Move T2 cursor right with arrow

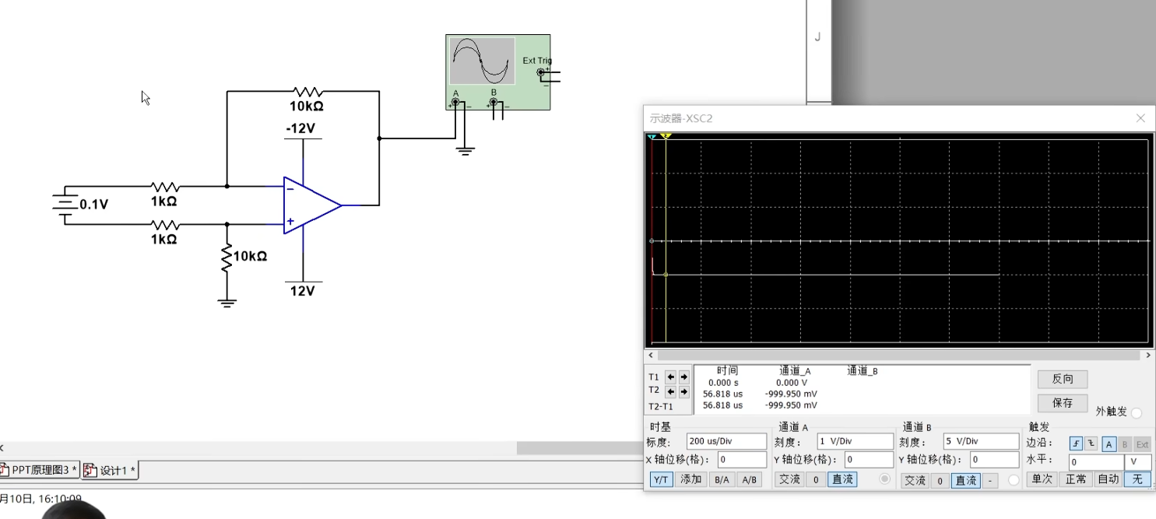(683, 392)
